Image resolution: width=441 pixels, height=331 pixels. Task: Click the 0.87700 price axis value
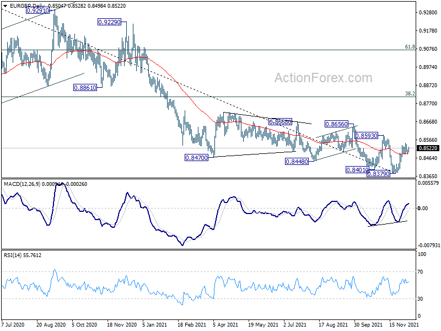(428, 104)
